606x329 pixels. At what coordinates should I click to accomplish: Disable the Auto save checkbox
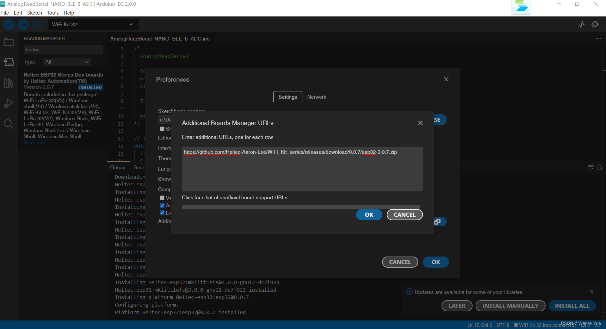coord(162,205)
